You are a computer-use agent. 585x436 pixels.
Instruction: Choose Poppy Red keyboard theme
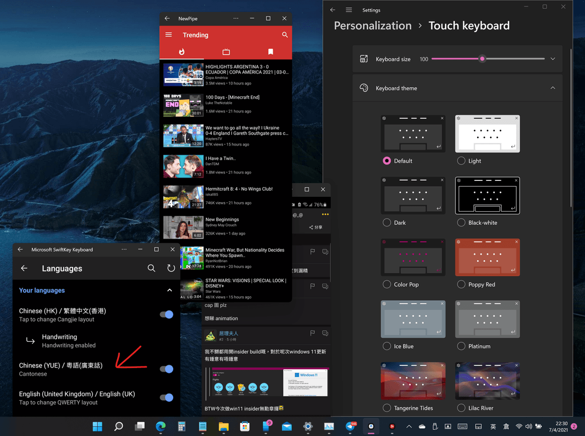click(461, 284)
